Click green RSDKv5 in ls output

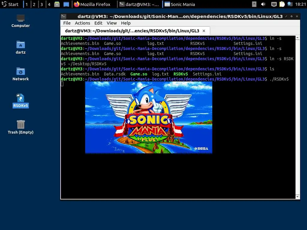(x=180, y=74)
